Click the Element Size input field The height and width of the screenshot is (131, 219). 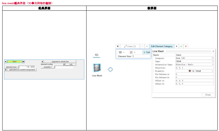point(141,56)
